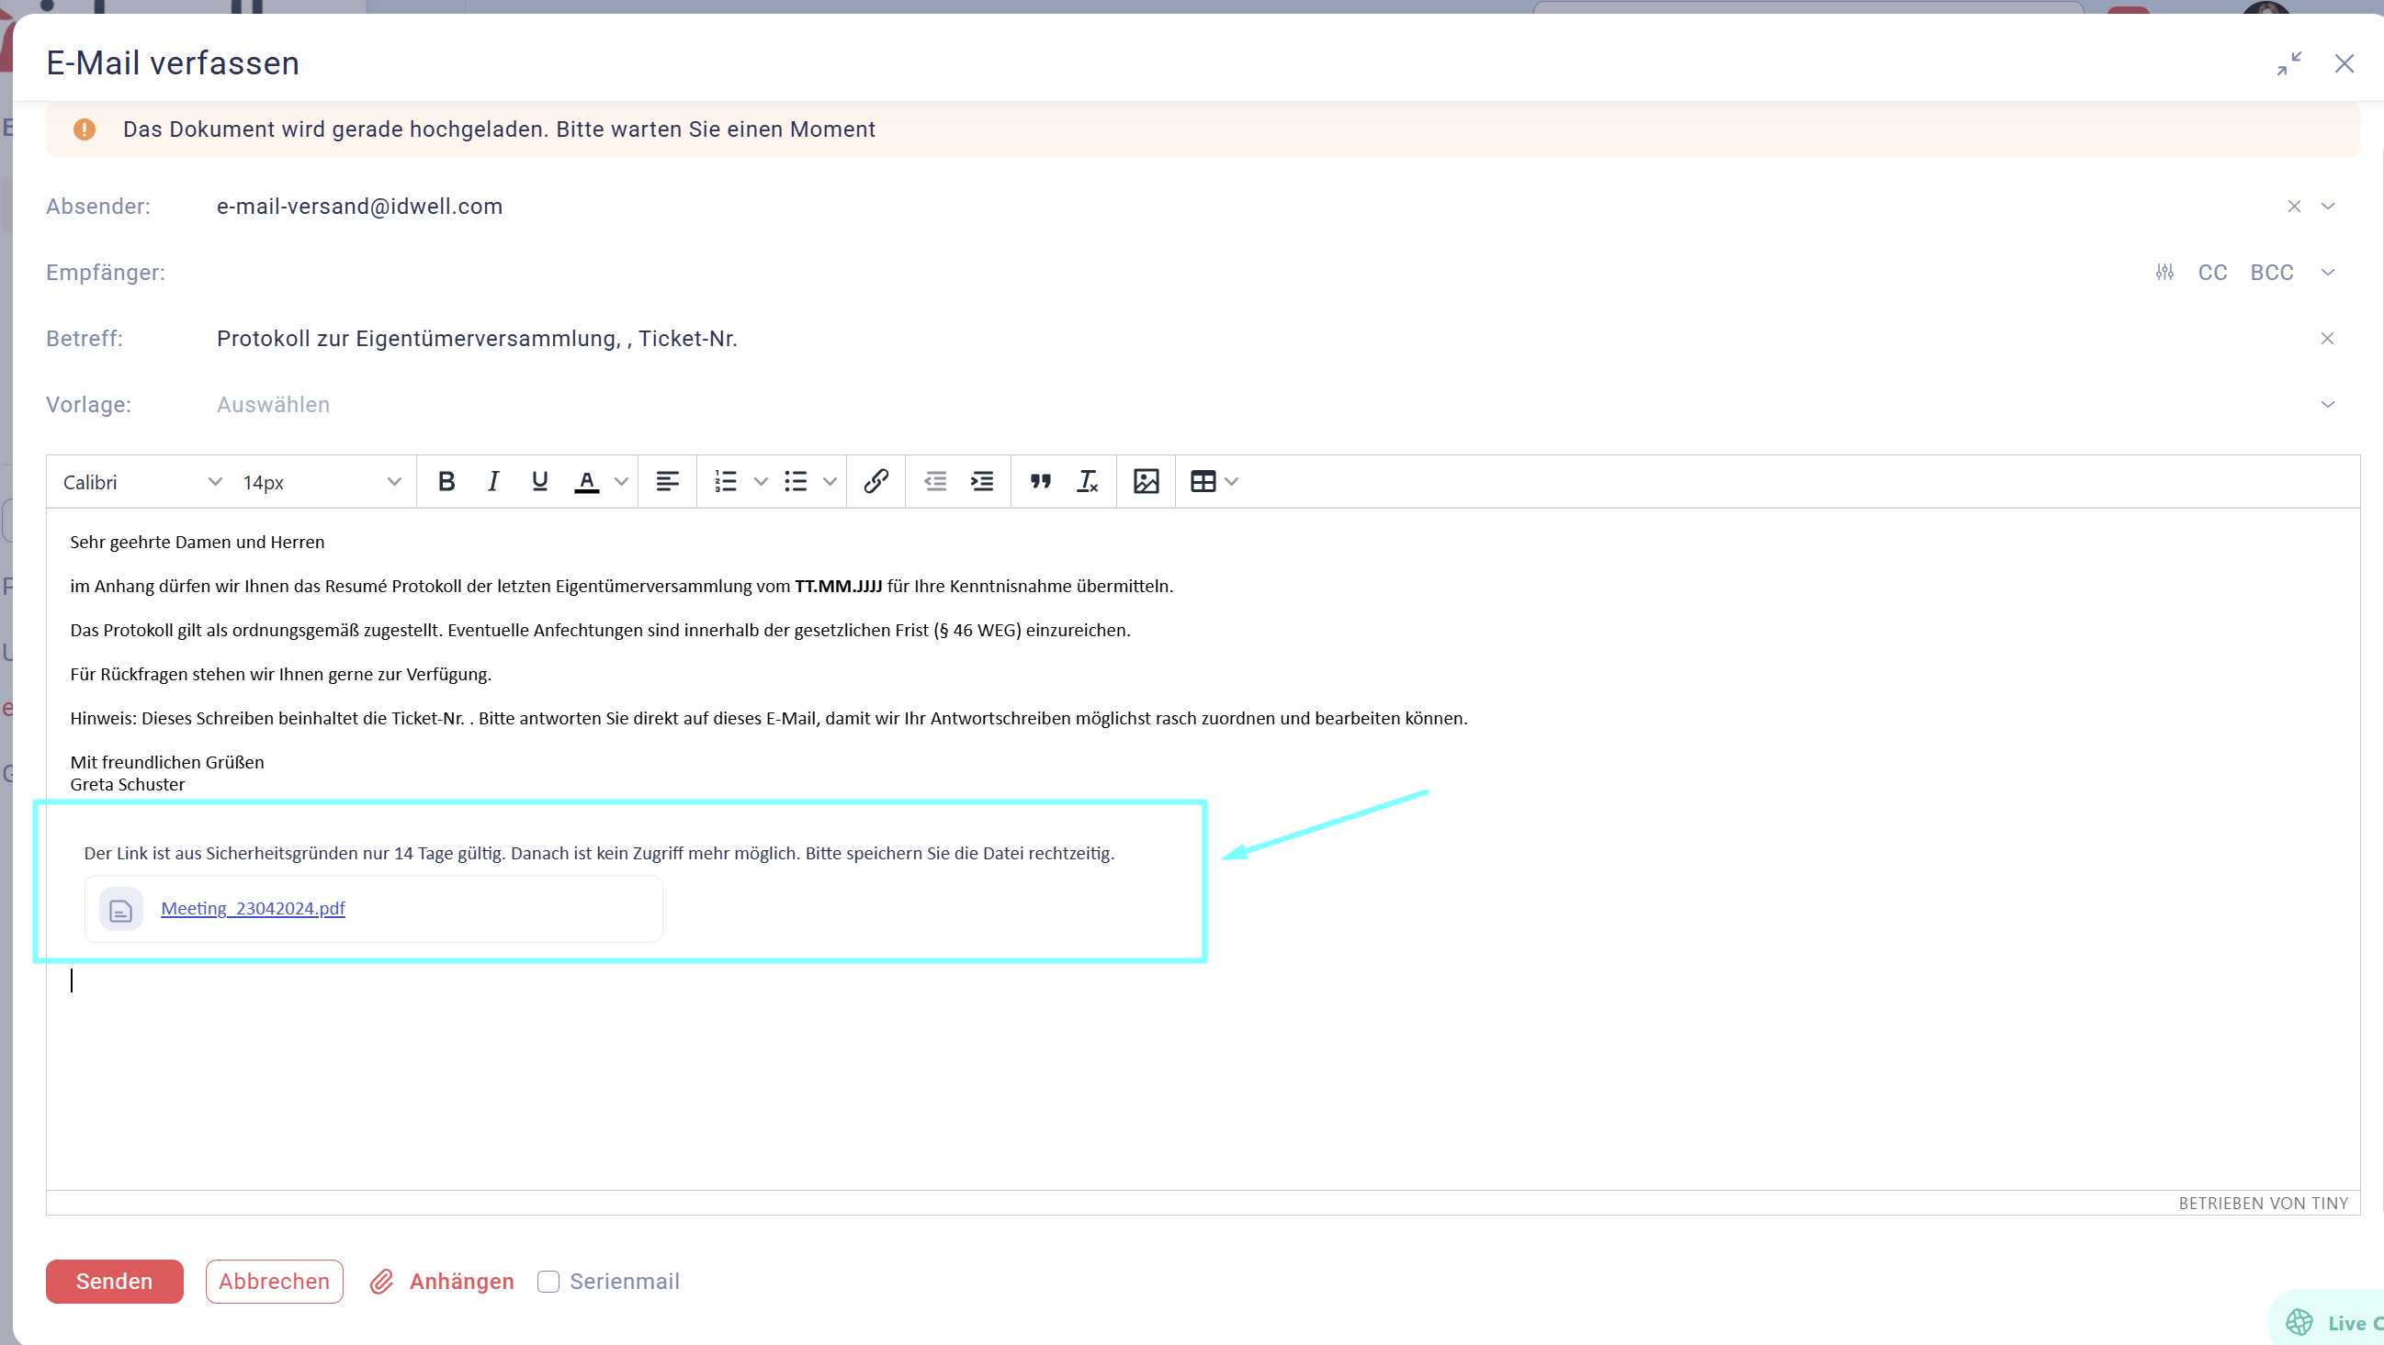The image size is (2384, 1345).
Task: Increase indent of paragraph
Action: (982, 481)
